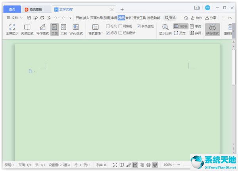Viewport: 238px width, 171px height.
Task: Open the undo history dropdown arrow
Action: [59, 18]
